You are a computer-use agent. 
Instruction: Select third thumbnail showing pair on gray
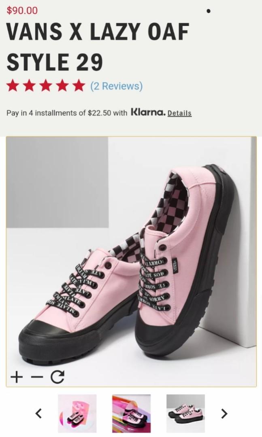(185, 413)
